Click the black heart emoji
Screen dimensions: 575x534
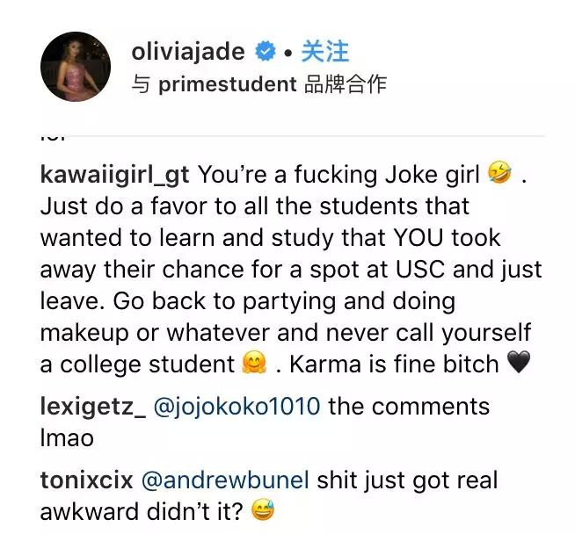click(520, 364)
